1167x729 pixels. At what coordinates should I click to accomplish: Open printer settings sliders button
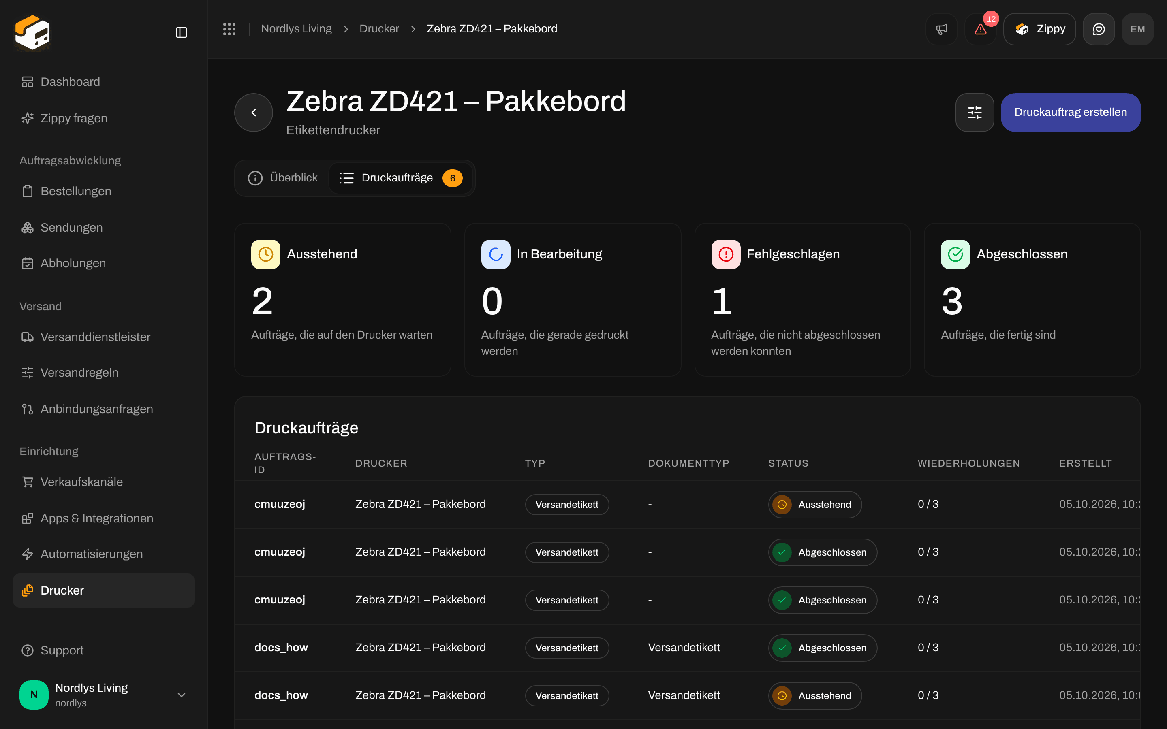975,112
